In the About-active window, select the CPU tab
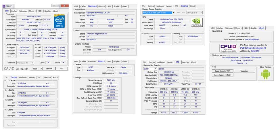Viewport: 276px width, 131px height. (213, 28)
